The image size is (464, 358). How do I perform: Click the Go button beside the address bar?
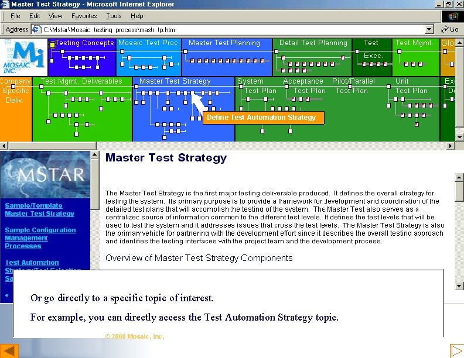point(449,29)
